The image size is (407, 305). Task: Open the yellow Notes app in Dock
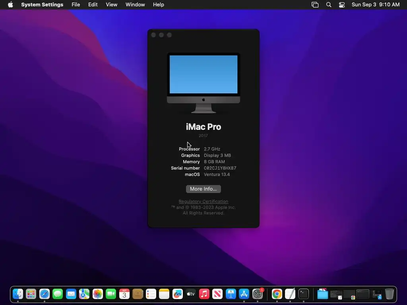[x=164, y=294]
